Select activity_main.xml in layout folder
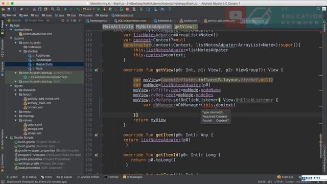This screenshot has width=327, height=184. (x=37, y=103)
